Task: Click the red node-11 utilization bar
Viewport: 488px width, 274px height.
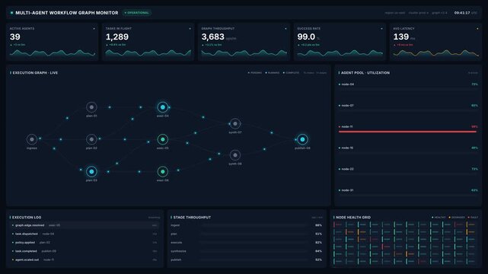Action: (407, 132)
